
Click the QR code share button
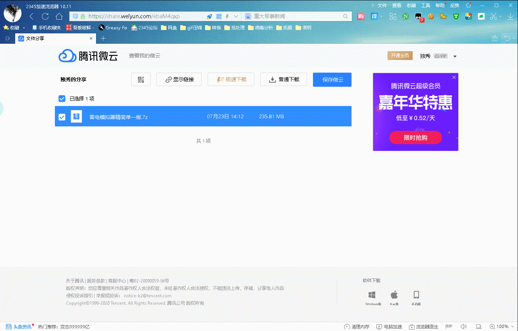coord(141,80)
